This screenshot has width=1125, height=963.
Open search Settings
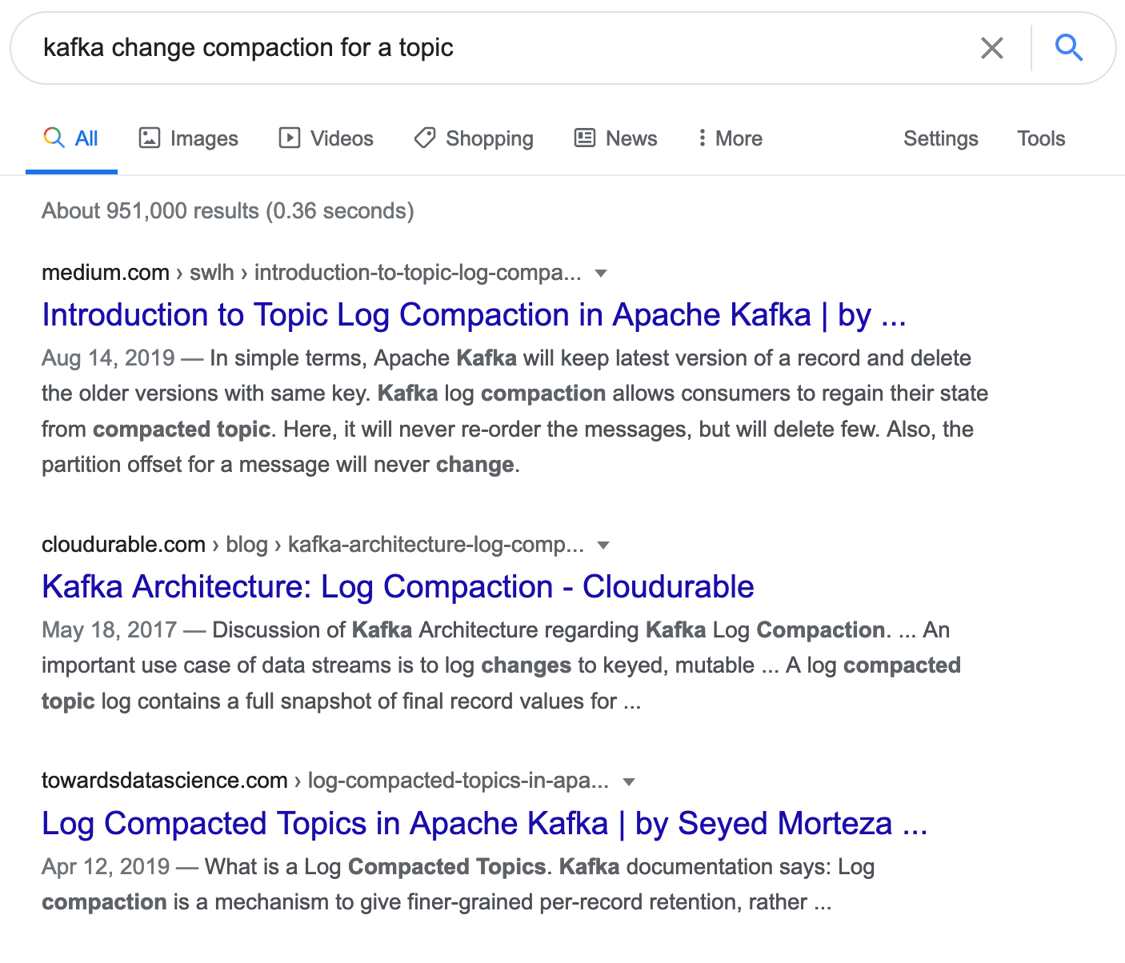pos(941,138)
